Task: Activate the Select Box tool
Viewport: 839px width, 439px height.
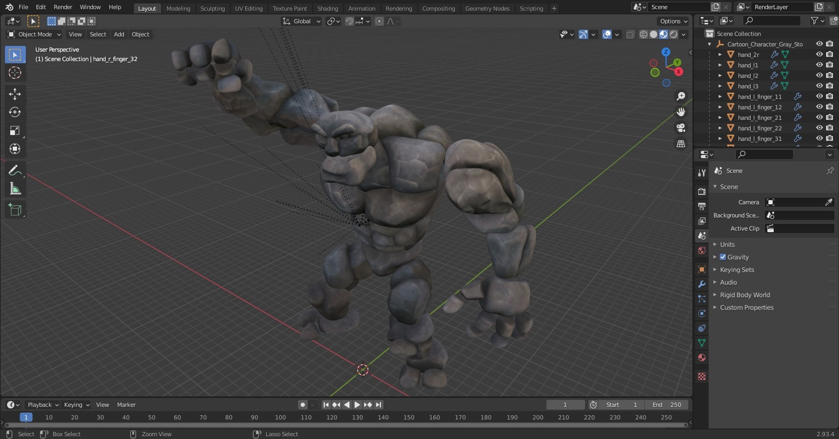Action: (15, 55)
